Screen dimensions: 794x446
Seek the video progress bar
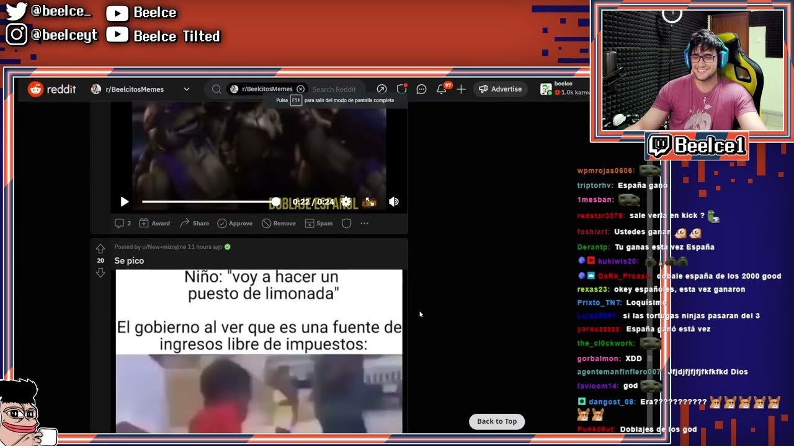click(209, 201)
